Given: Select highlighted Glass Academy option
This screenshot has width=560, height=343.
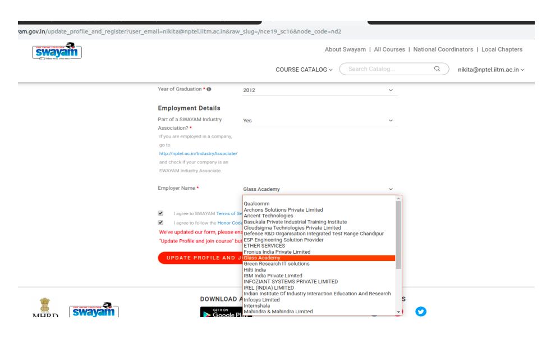Looking at the screenshot, I should coord(319,258).
